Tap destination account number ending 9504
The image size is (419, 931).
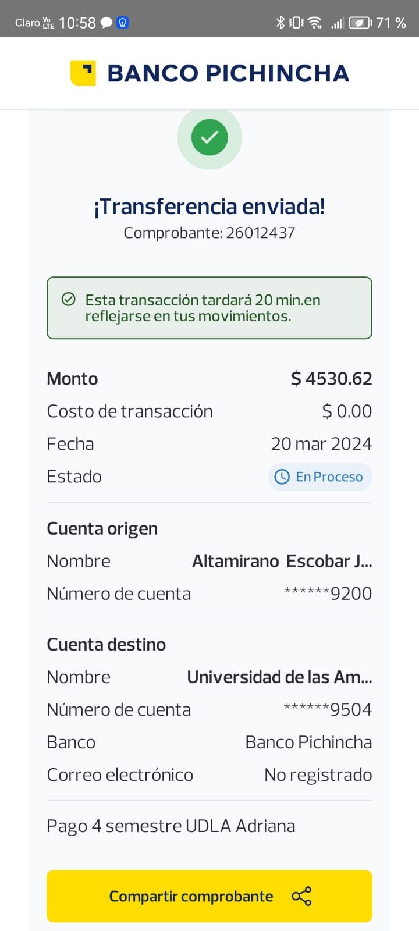[327, 709]
